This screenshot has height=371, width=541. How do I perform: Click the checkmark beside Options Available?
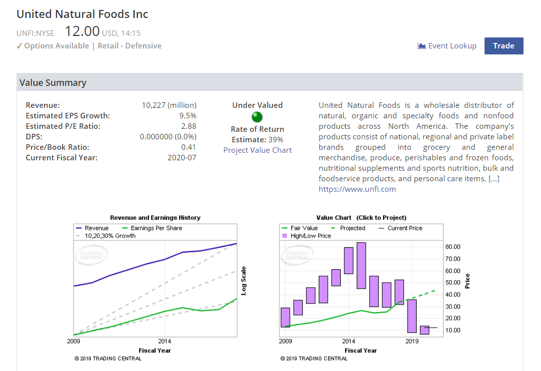coord(19,45)
